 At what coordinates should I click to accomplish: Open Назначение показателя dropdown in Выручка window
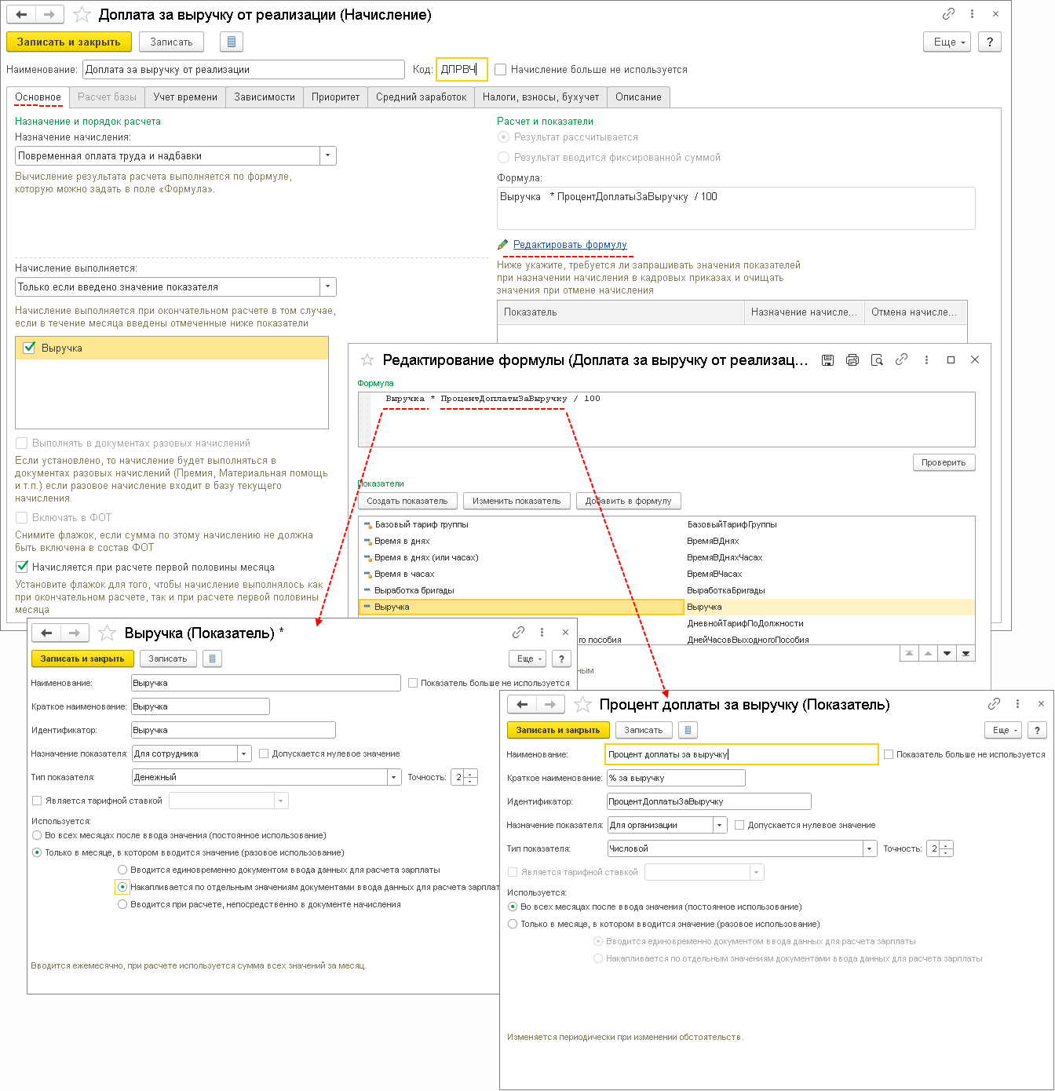[x=244, y=753]
